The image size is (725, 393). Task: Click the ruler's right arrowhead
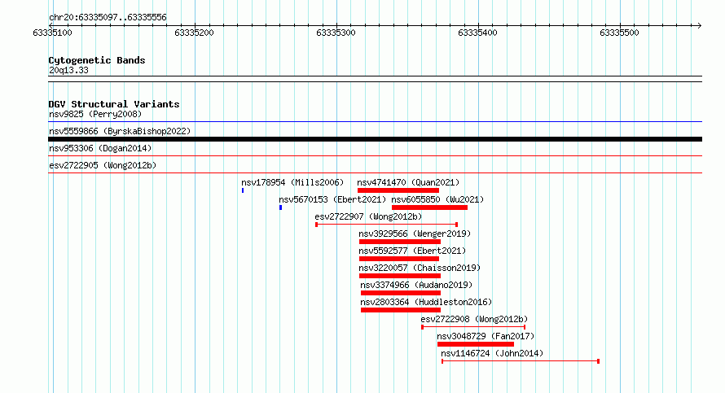pyautogui.click(x=700, y=25)
